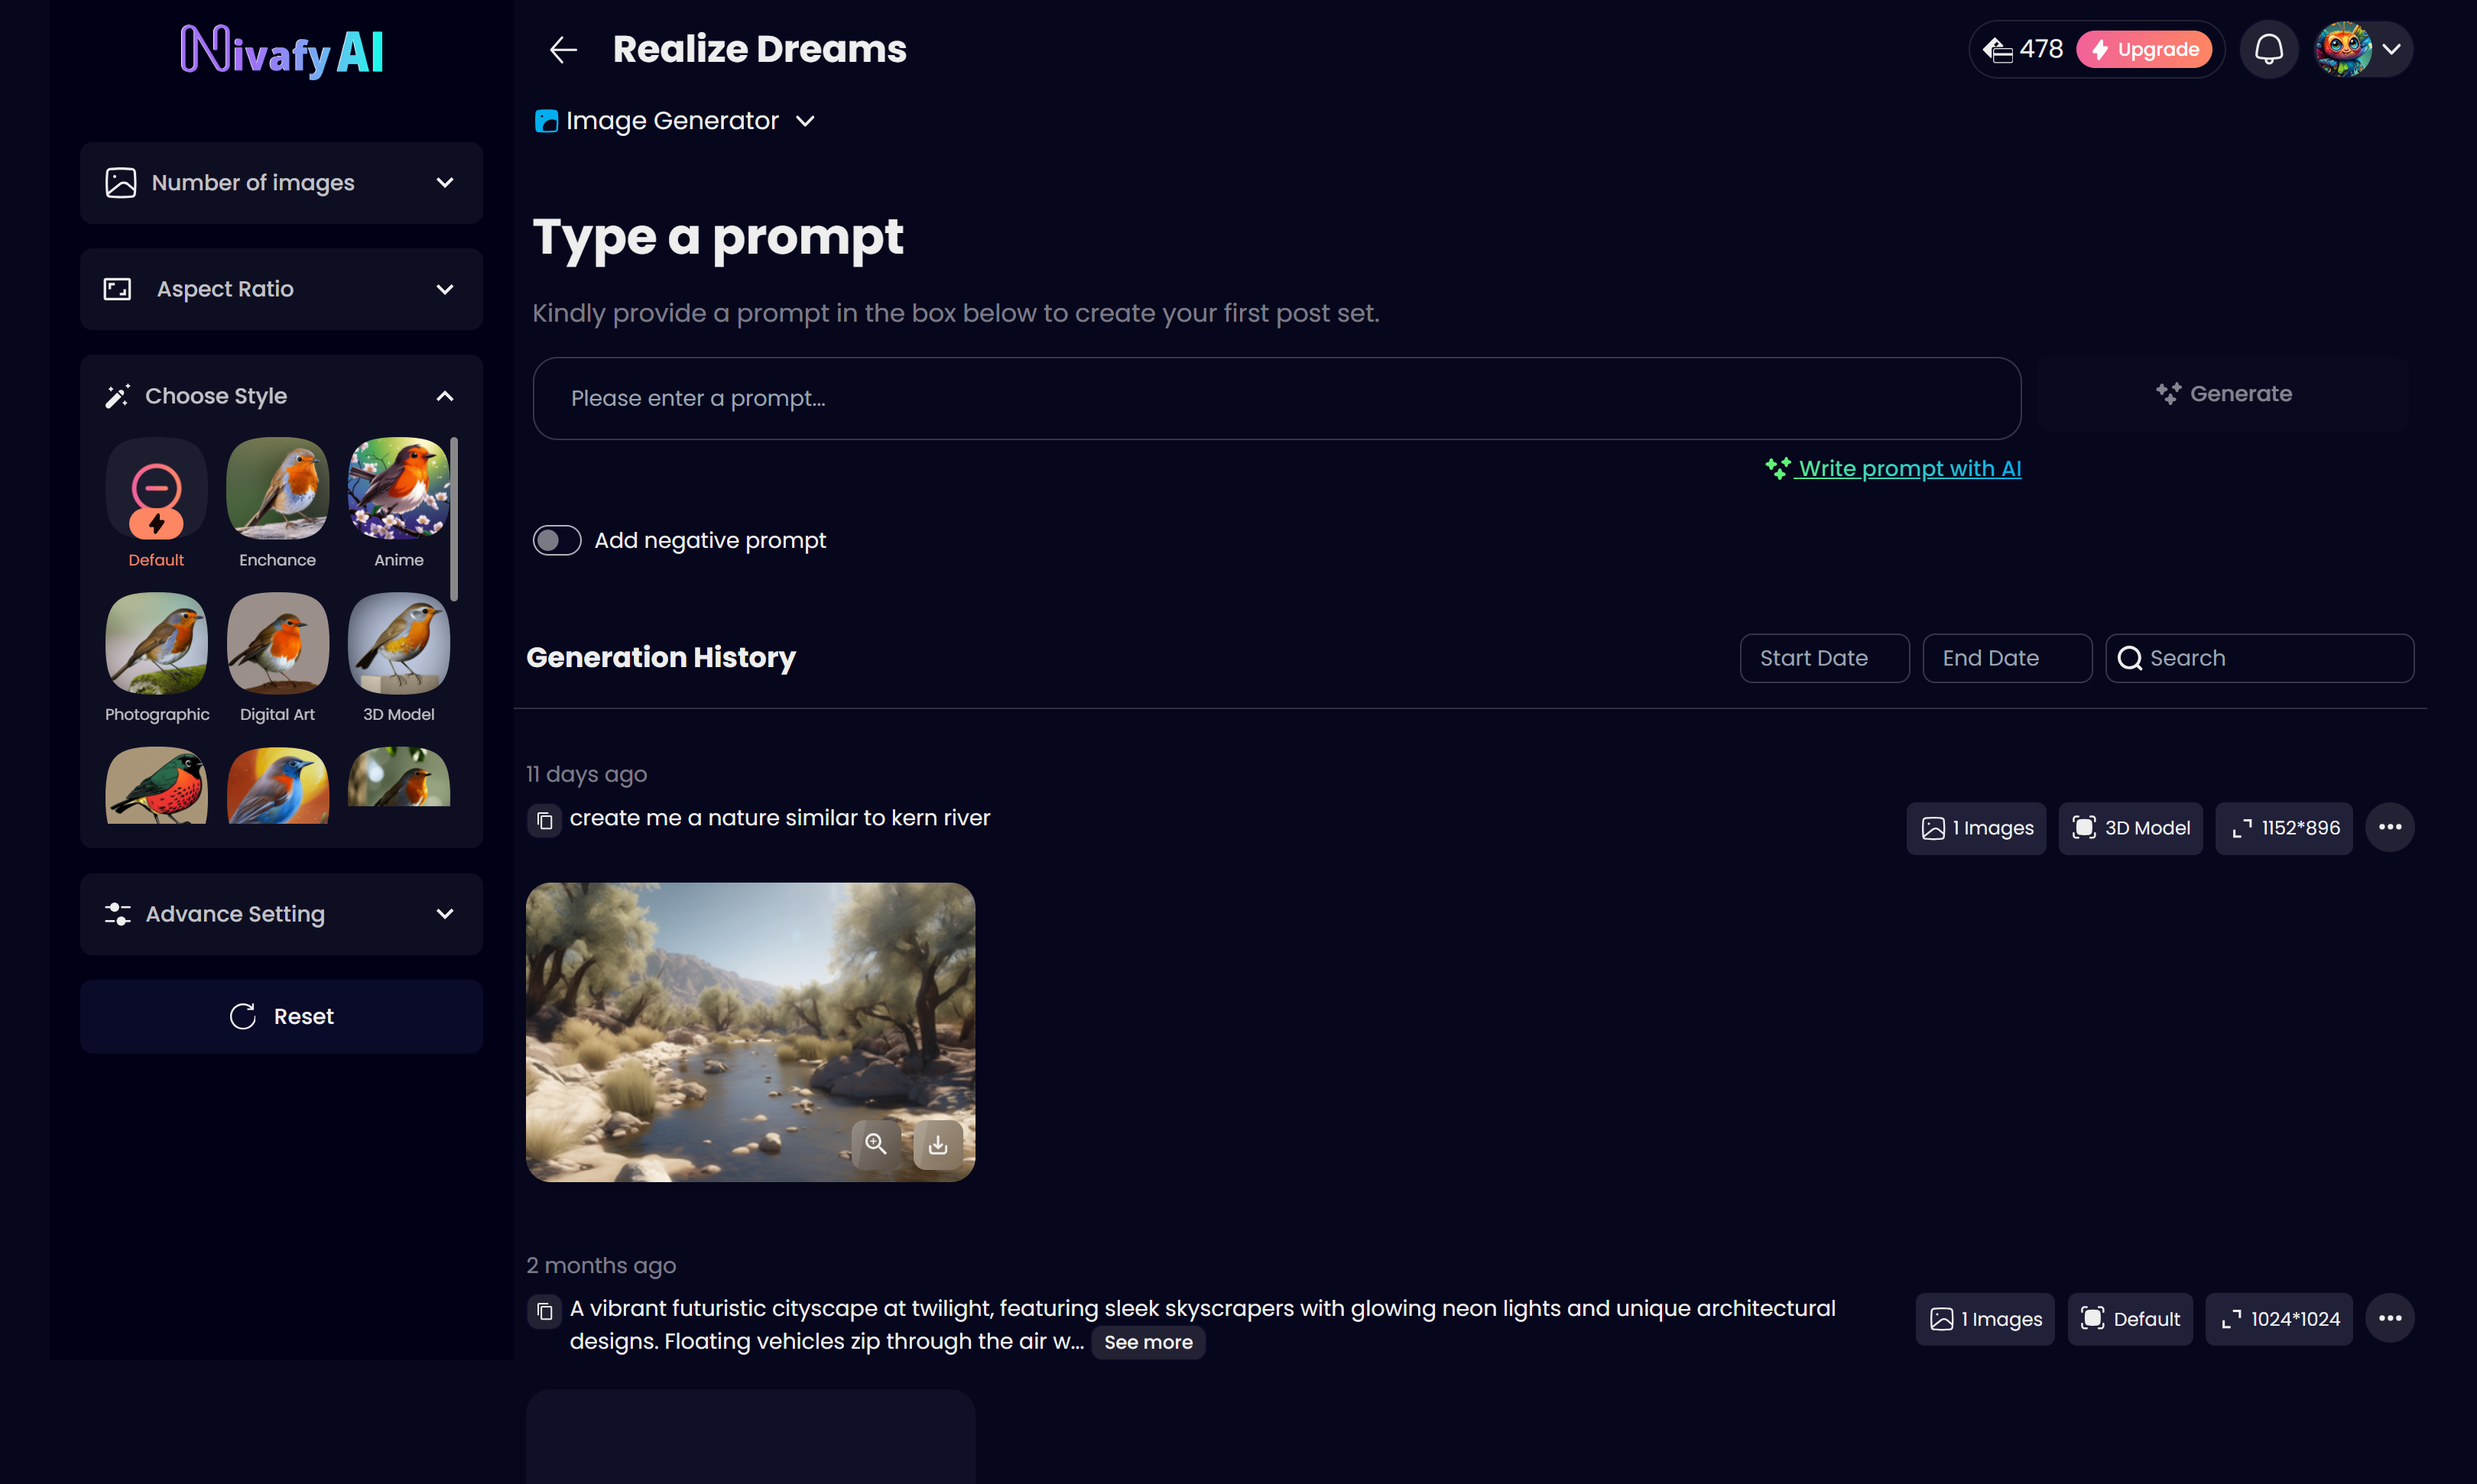Expand the Number of images panel
2477x1484 pixels.
tap(281, 183)
